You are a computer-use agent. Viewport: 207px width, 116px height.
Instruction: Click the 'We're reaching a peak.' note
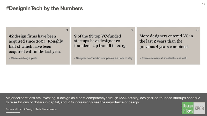(23, 58)
